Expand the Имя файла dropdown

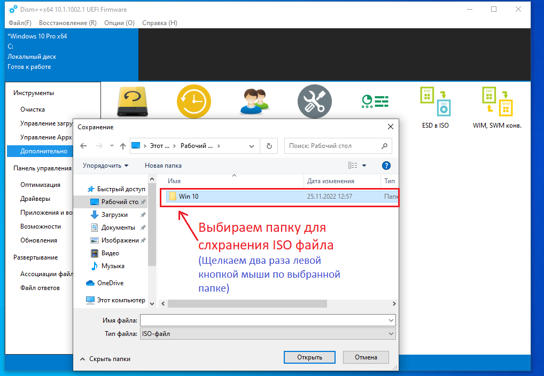[391, 320]
